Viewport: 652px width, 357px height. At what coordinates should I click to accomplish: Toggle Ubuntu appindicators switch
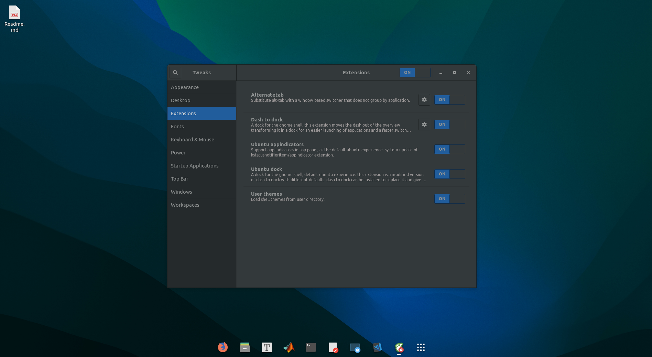450,149
